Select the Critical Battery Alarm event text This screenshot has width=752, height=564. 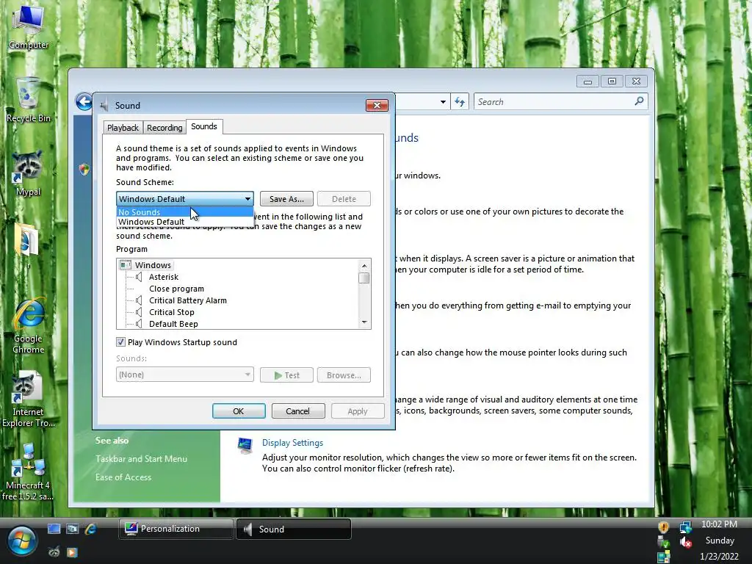tap(187, 300)
